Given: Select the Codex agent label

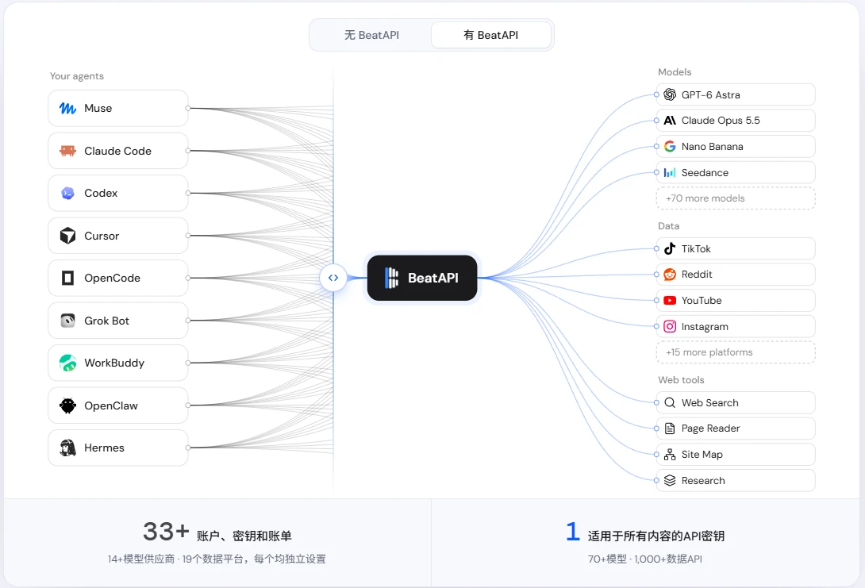Looking at the screenshot, I should coord(101,193).
